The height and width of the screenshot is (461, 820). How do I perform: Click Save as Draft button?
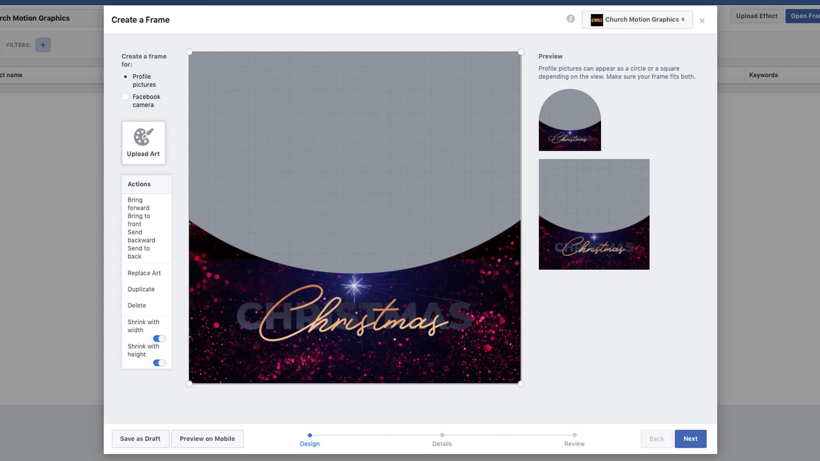point(140,439)
